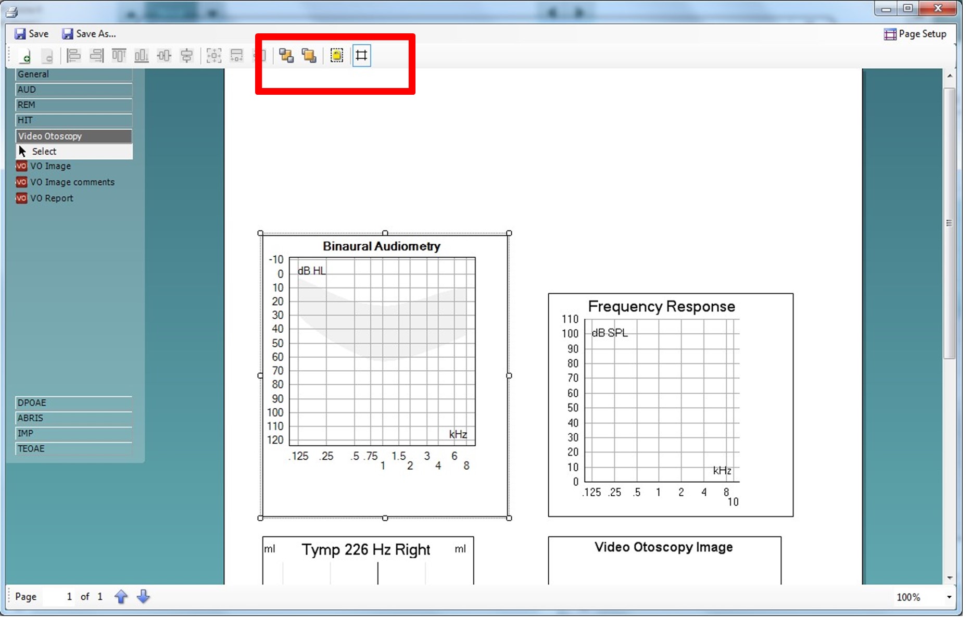Click the send to back icon
This screenshot has height=628, width=971.
pyautogui.click(x=309, y=55)
